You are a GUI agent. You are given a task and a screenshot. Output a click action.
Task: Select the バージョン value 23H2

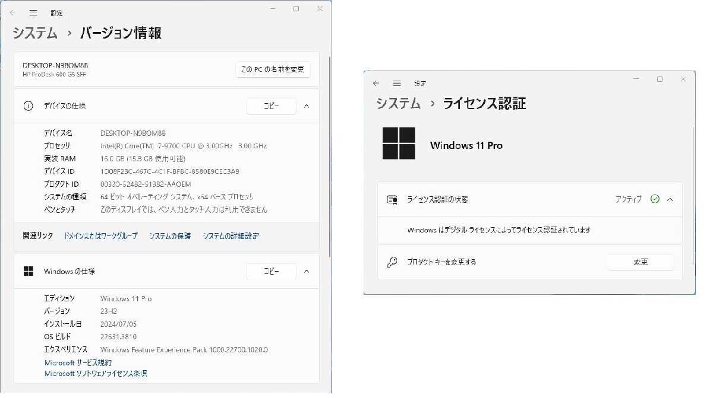[110, 311]
